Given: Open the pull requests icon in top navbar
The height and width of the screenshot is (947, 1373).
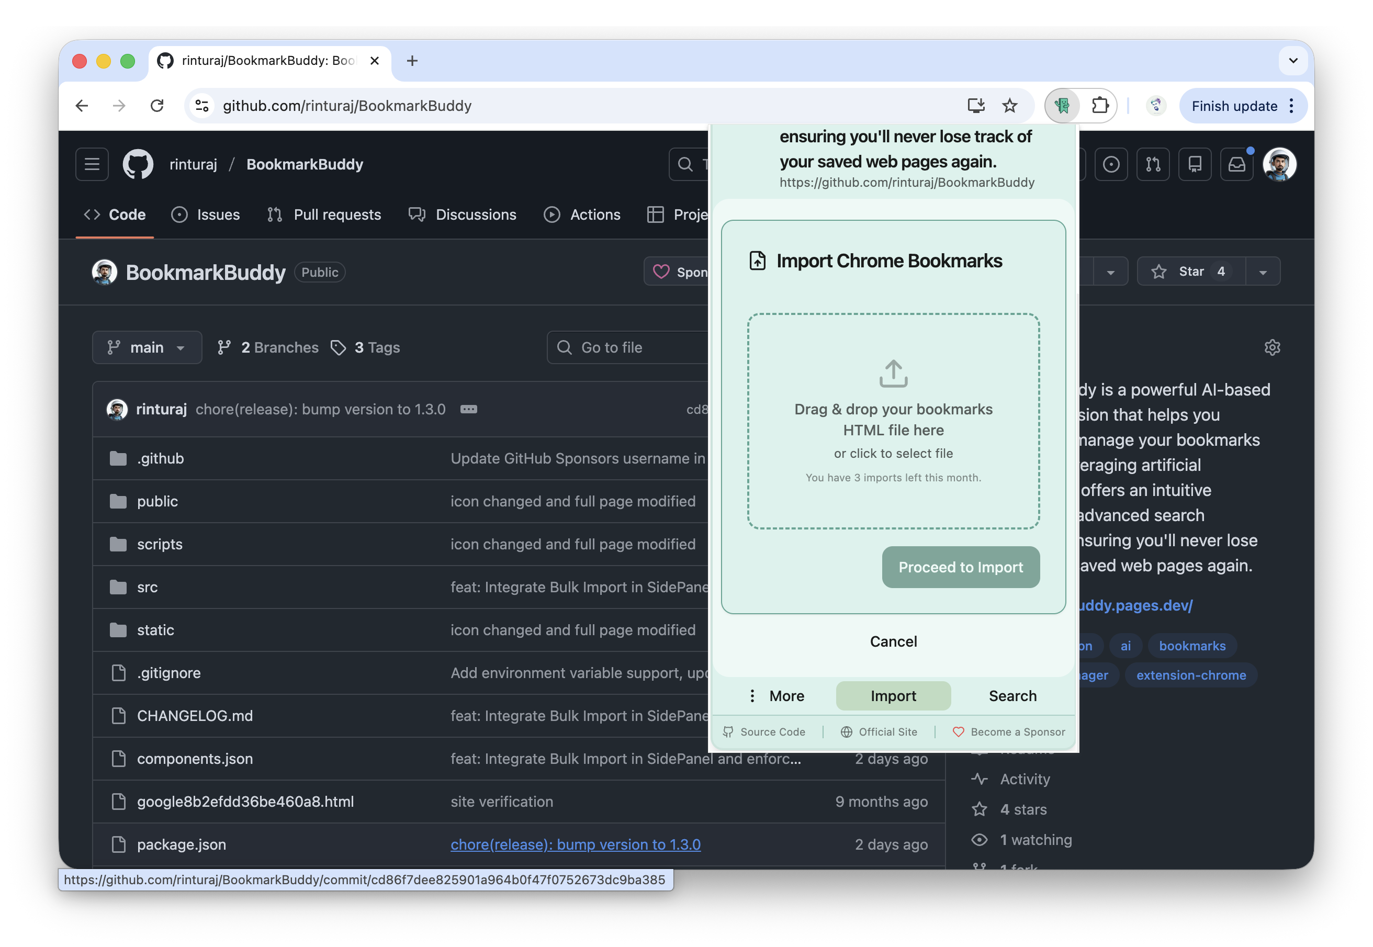Looking at the screenshot, I should point(1153,164).
